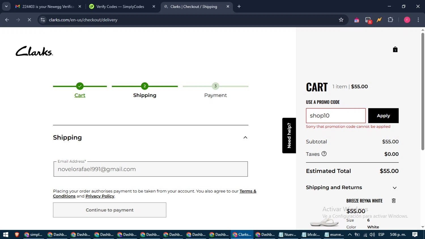
Task: Open the clock showing 5:06 p. m.
Action: click(398, 234)
